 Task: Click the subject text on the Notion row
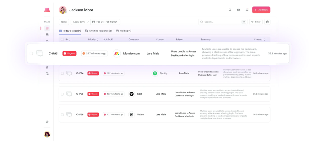(185, 115)
